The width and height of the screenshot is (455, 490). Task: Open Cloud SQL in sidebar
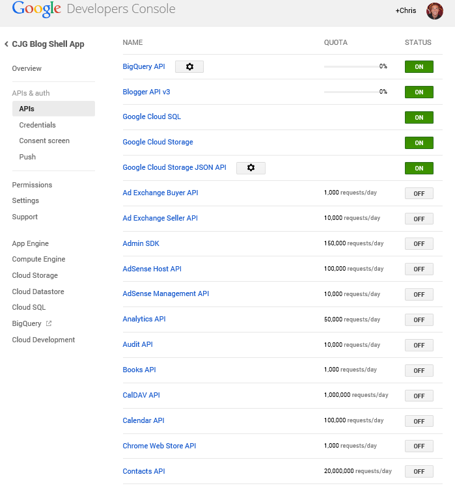point(29,308)
